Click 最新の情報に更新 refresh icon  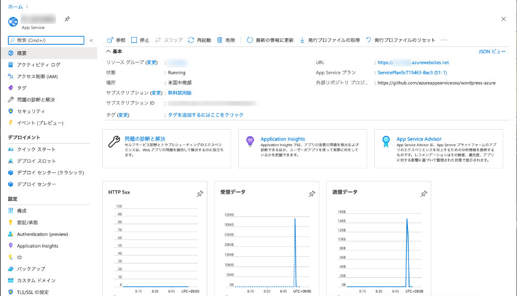point(250,40)
